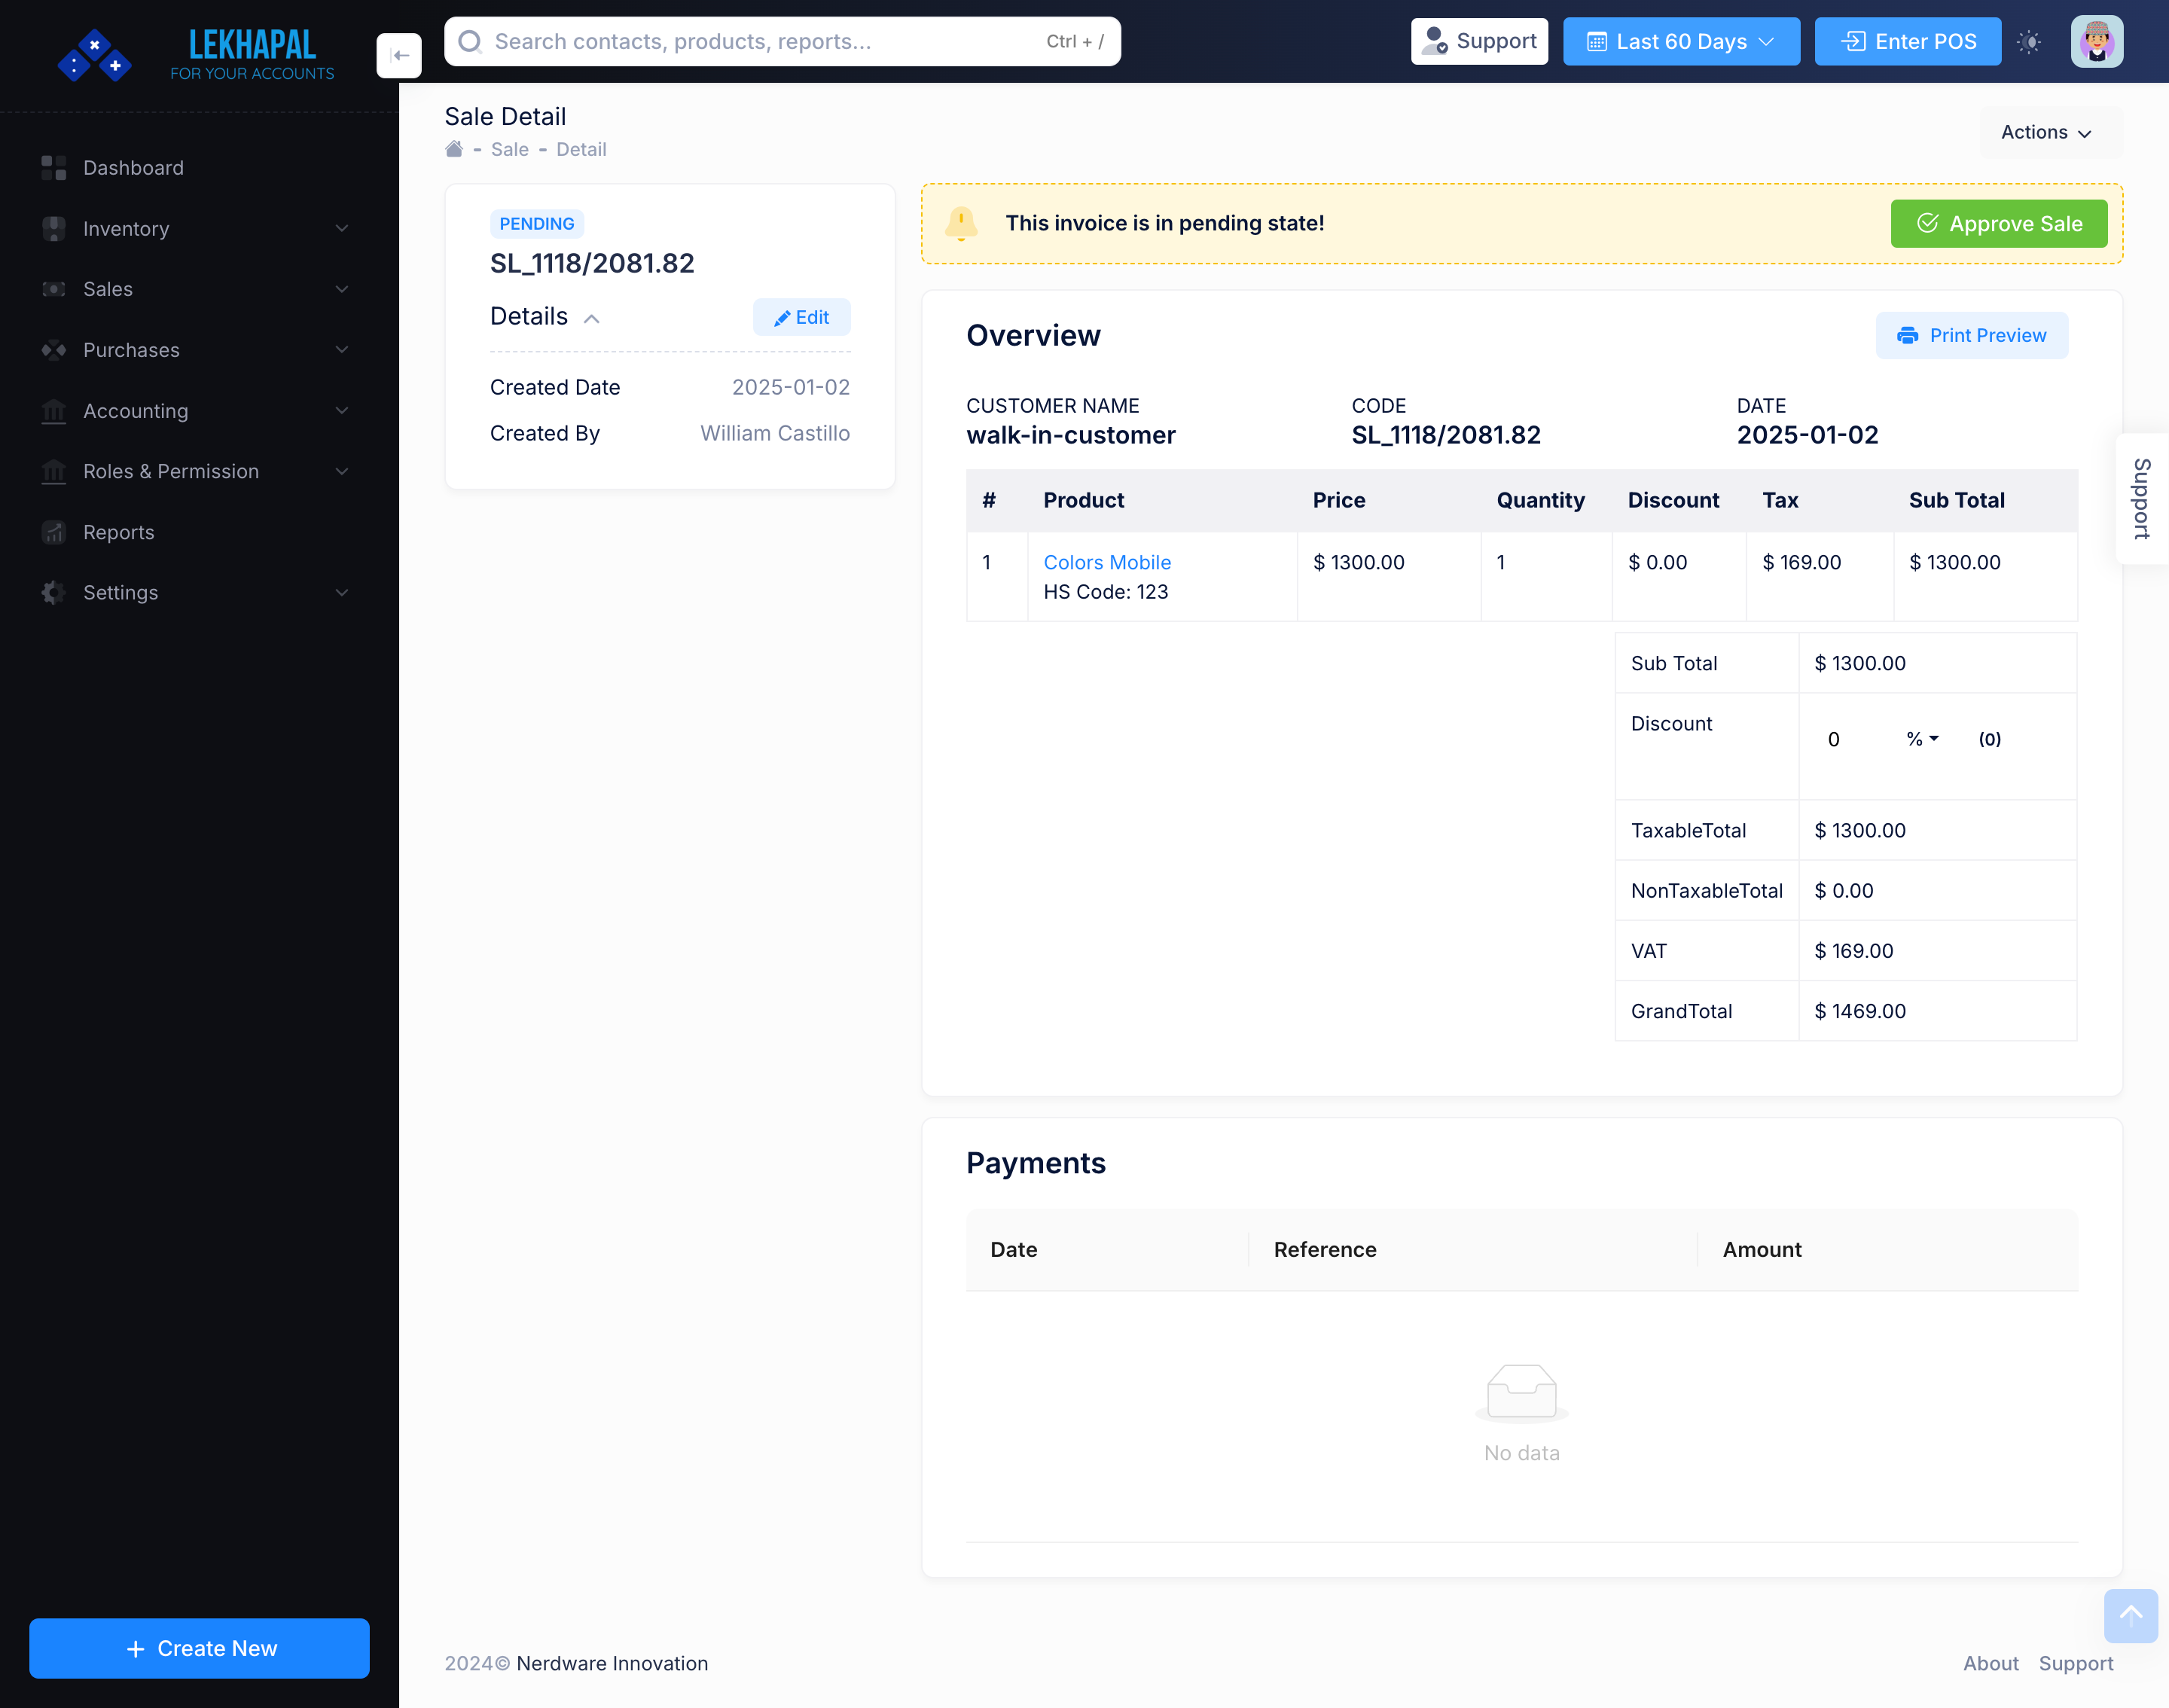Select the Purchases sidebar icon
The width and height of the screenshot is (2169, 1708).
tap(52, 350)
